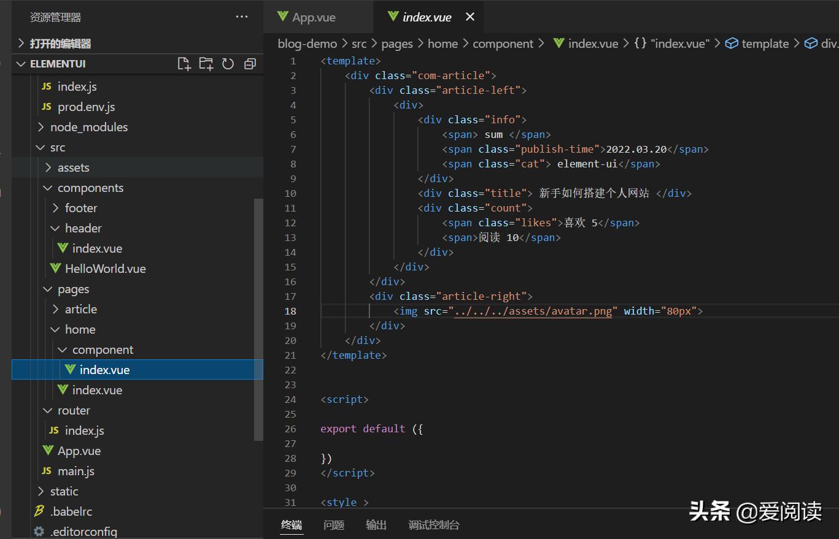Screen dimensions: 839x539
Task: Open the .editorconfig file
Action: pos(83,532)
